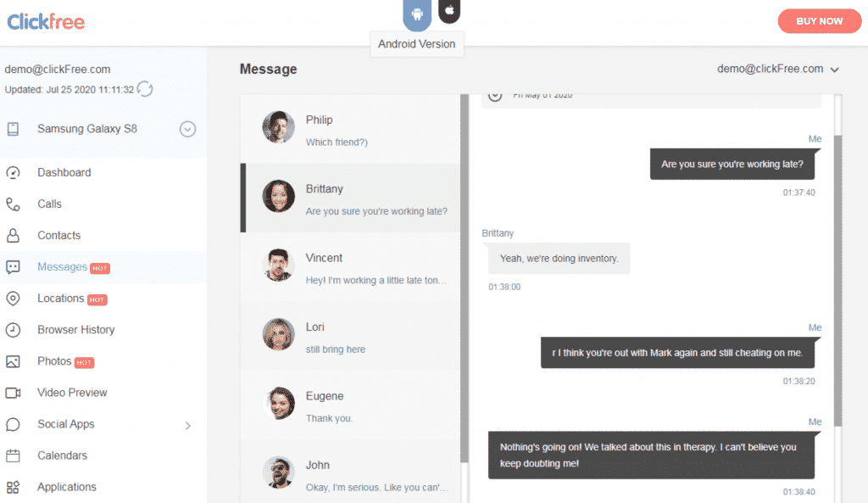The width and height of the screenshot is (868, 503).
Task: Collapse the date header in the chat
Action: pos(495,96)
